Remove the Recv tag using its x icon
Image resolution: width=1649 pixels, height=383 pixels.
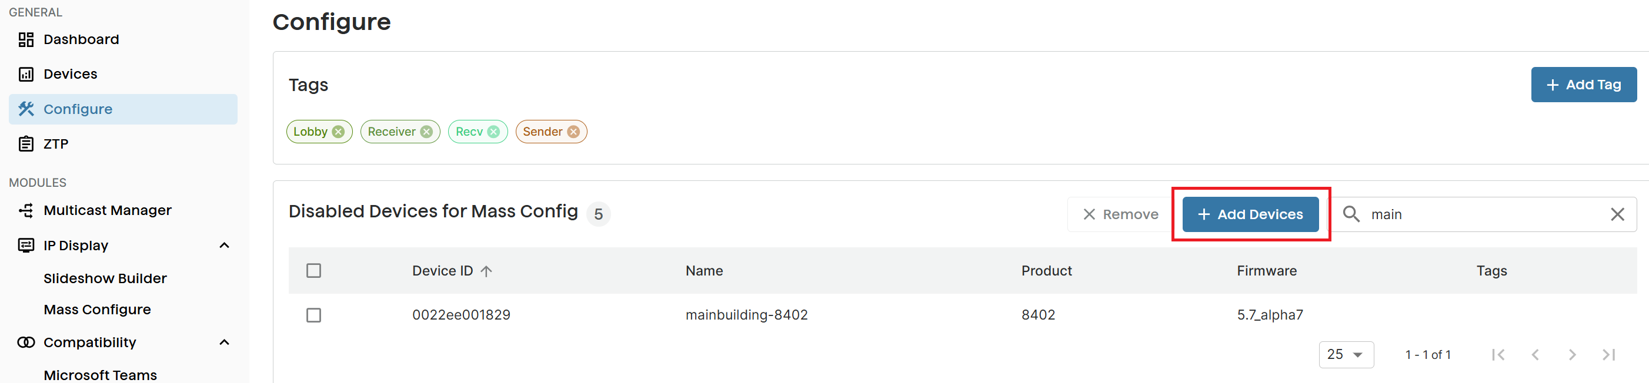(493, 132)
